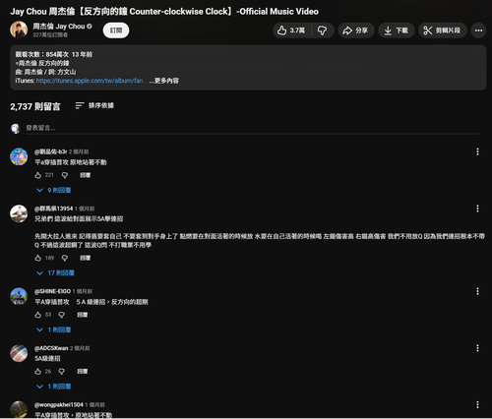This screenshot has width=492, height=419.
Task: Expand description with ...更多內容
Action: pyautogui.click(x=164, y=81)
